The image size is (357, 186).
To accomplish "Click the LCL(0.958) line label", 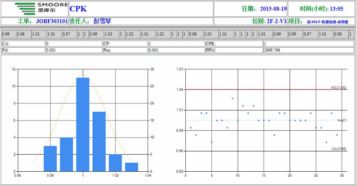I will coord(339,149).
